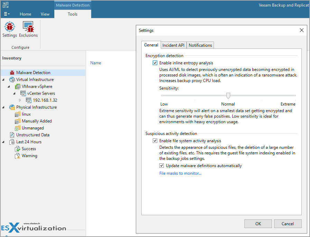Collapse the Physical Infrastructure tree node
Screen dimensions: 310x237
(x=3, y=107)
